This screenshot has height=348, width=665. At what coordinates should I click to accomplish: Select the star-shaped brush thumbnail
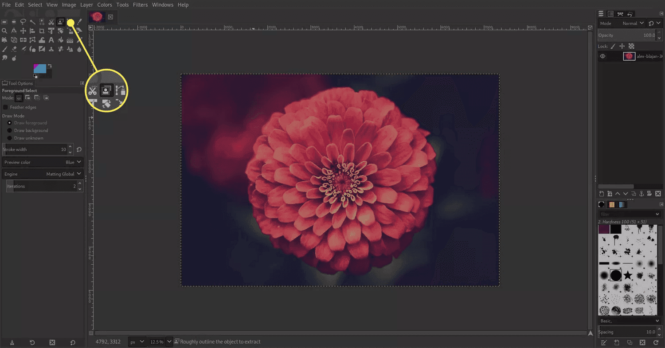[628, 275]
